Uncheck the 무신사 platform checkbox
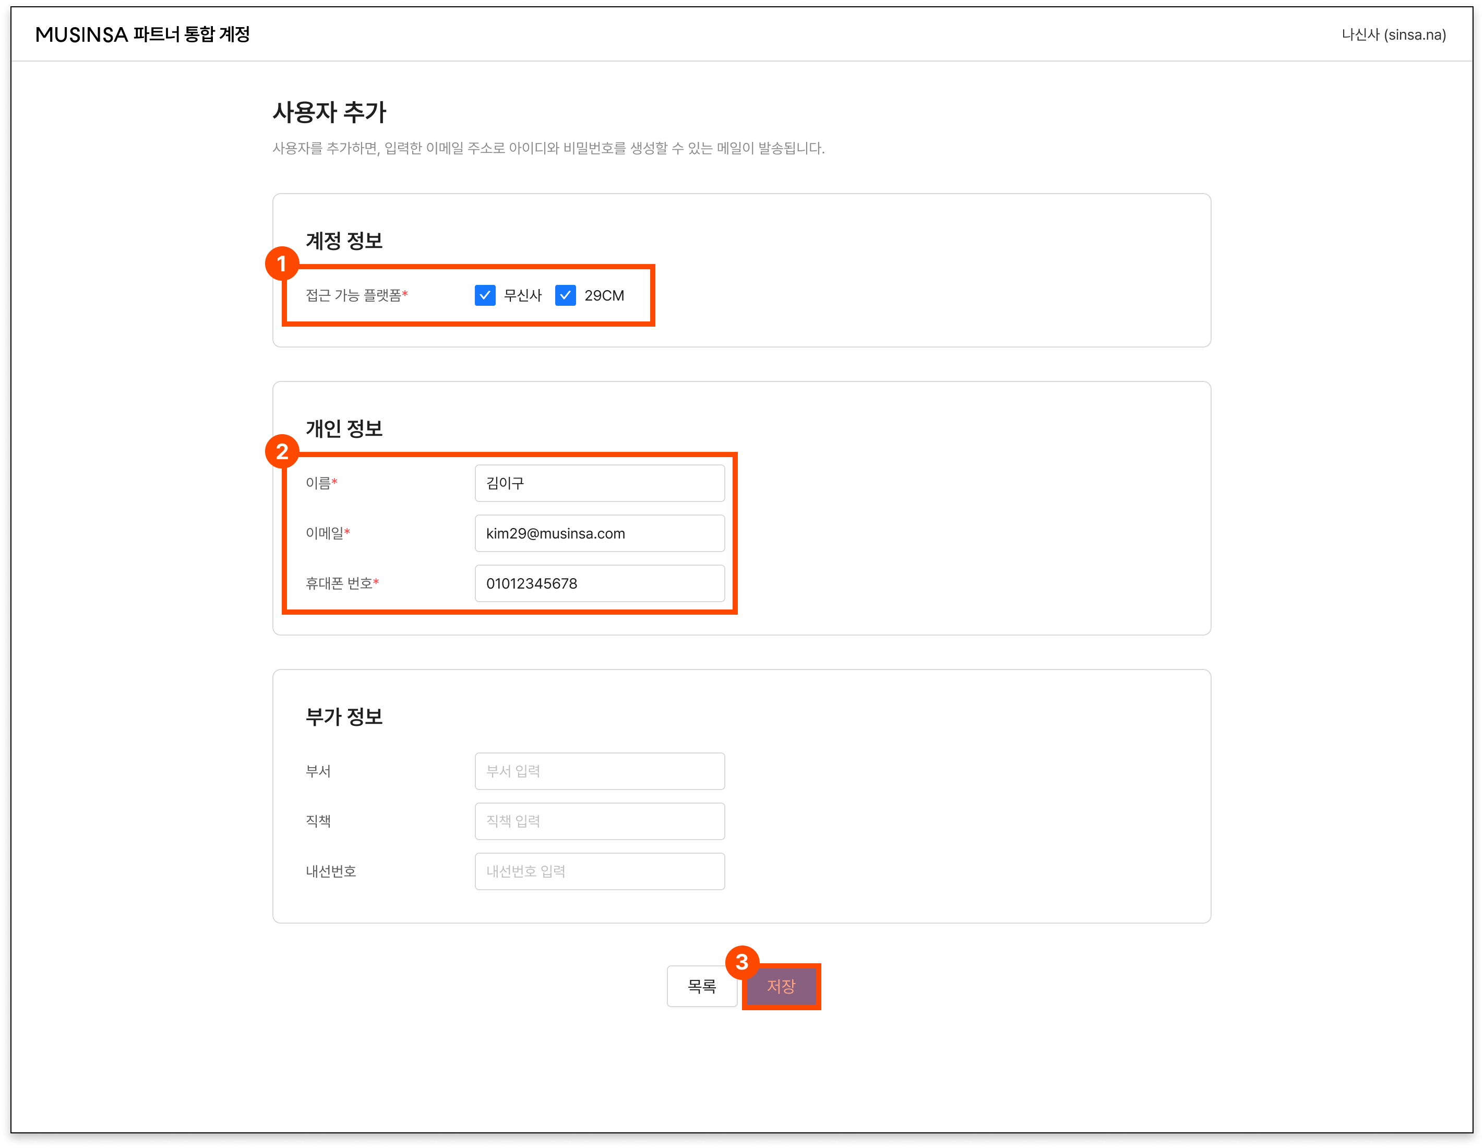1484x1148 pixels. click(x=484, y=295)
